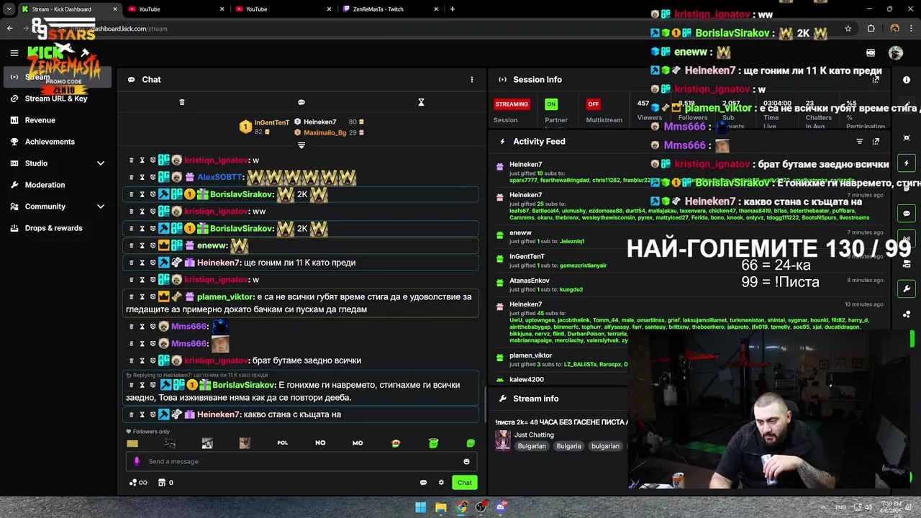Delete AlexSOBTT's chat message
This screenshot has height=518, width=921.
[x=132, y=177]
